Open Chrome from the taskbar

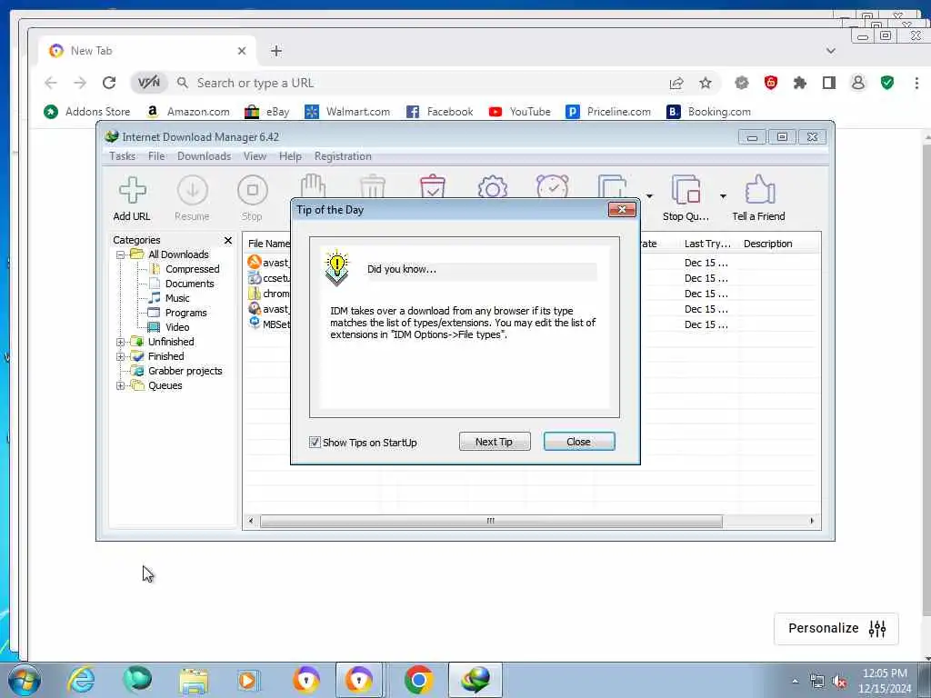tap(418, 680)
